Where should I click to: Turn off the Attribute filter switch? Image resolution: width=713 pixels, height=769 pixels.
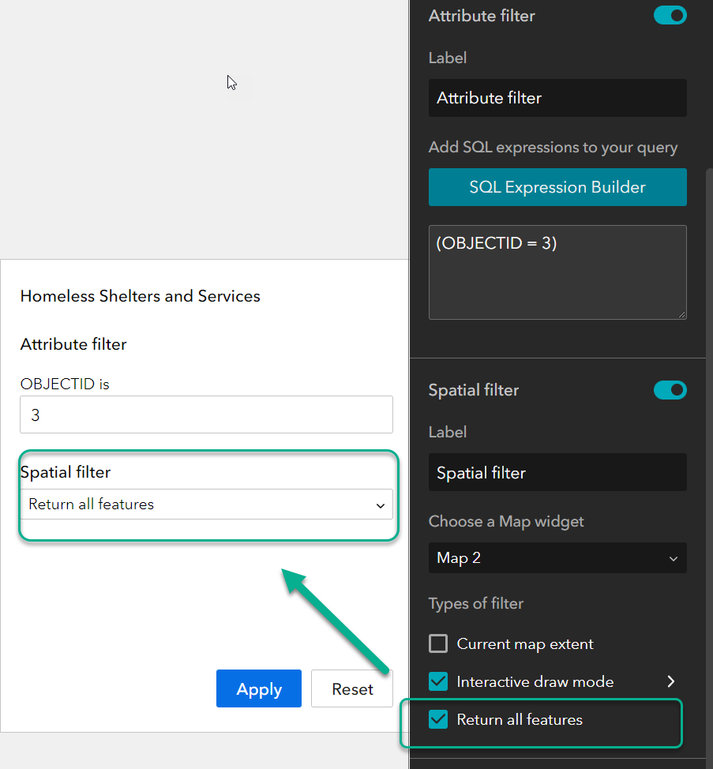point(670,15)
